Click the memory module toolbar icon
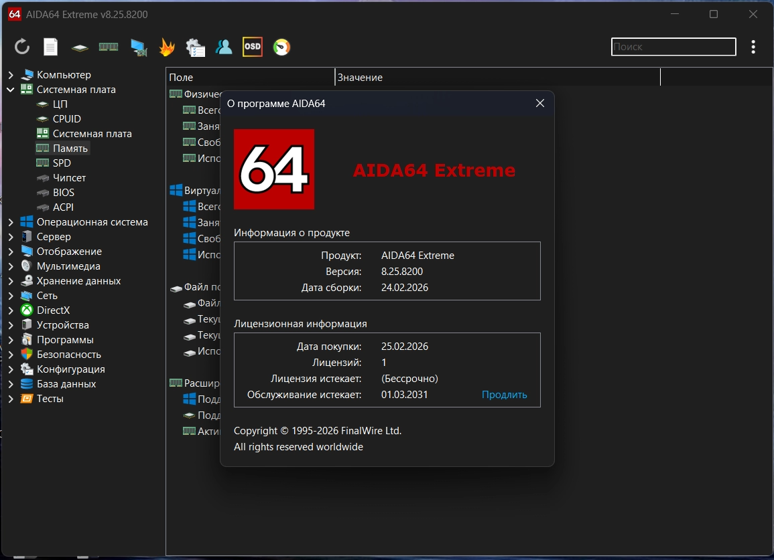 [109, 47]
